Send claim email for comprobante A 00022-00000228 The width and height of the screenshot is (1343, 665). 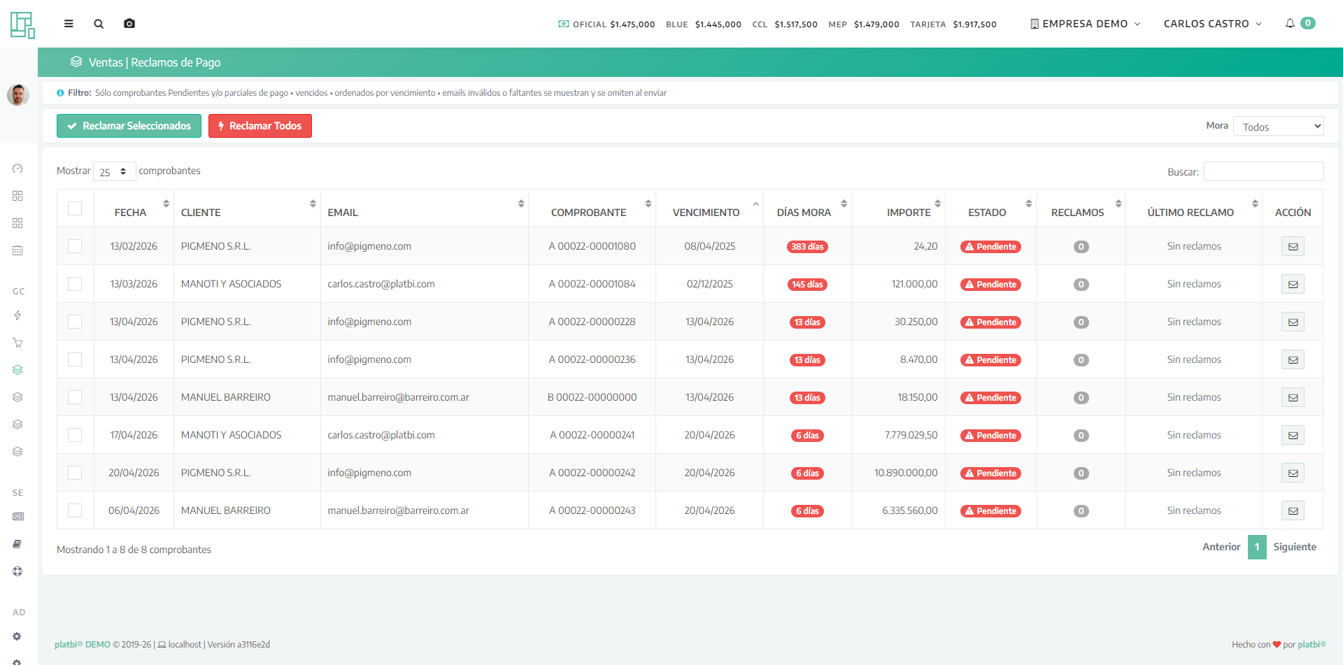(x=1293, y=322)
